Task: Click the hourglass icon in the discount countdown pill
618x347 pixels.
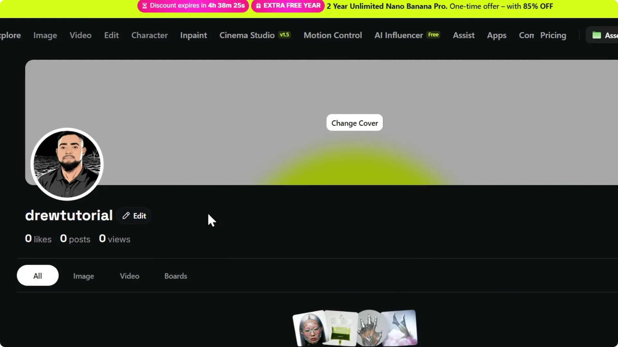Action: [145, 5]
